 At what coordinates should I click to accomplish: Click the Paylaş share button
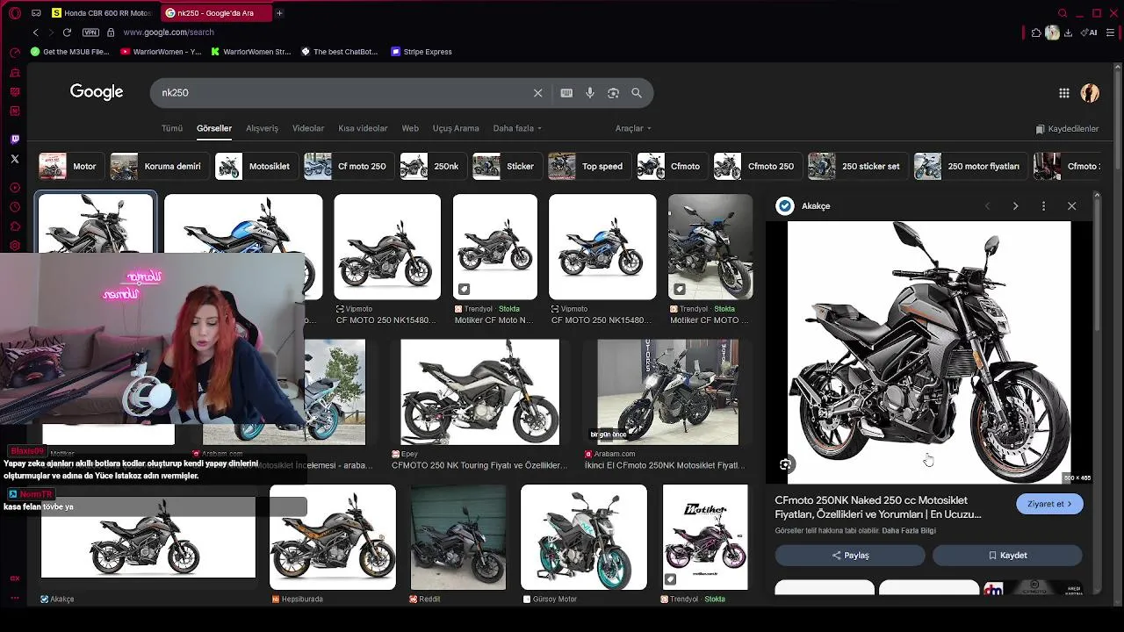850,556
